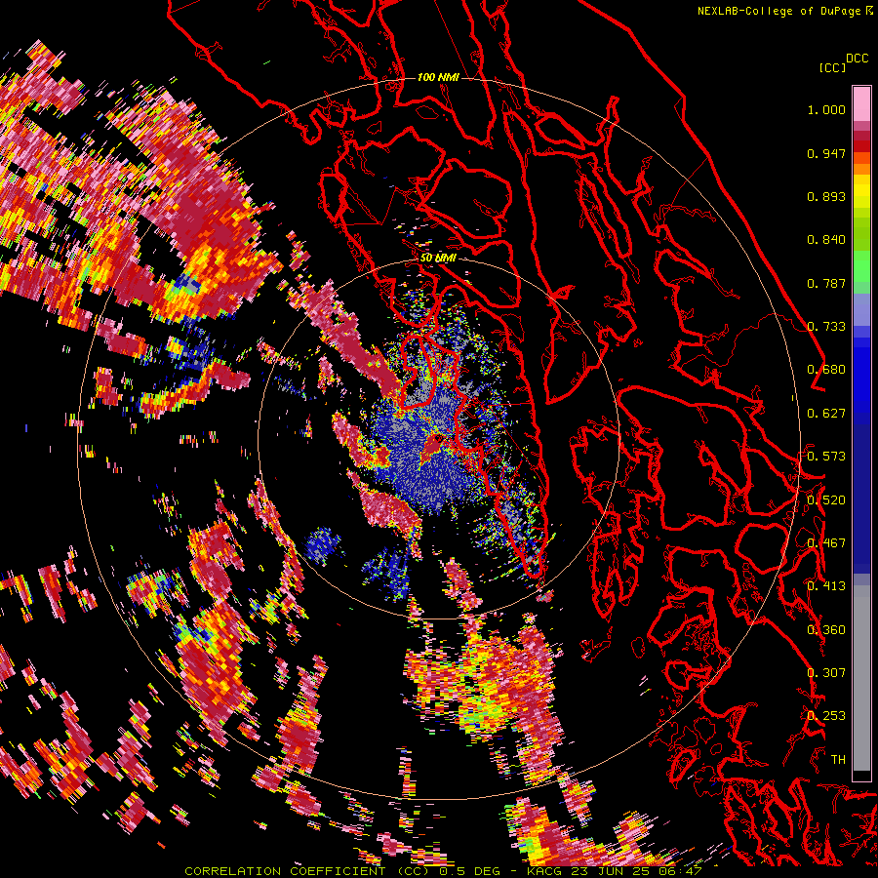Click the 0.307 legend value
This screenshot has width=878, height=878.
826,673
